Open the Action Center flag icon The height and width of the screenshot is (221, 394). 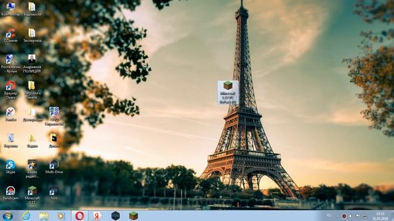coord(358,216)
